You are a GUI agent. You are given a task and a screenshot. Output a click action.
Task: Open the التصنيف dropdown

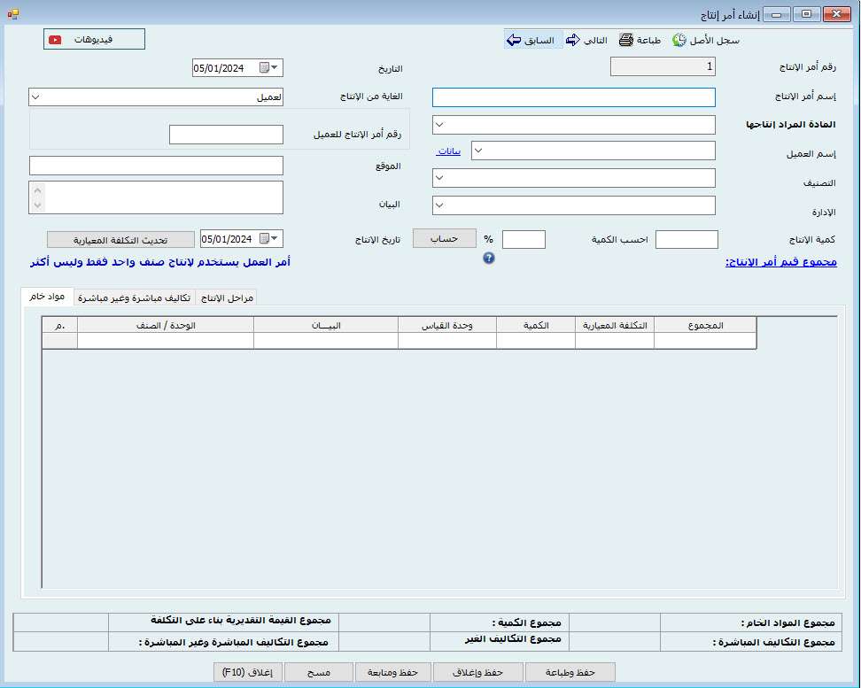(439, 178)
